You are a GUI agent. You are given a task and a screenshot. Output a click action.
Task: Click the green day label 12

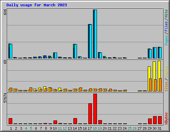[65, 128]
